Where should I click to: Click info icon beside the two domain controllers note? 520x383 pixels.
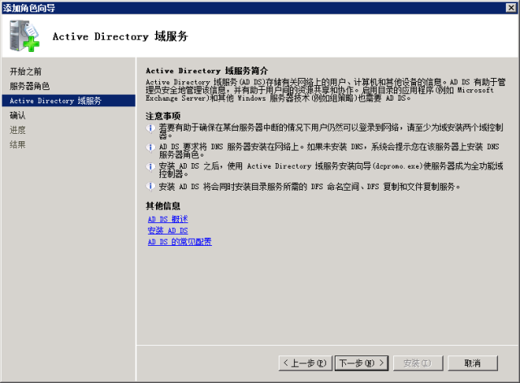click(x=150, y=128)
